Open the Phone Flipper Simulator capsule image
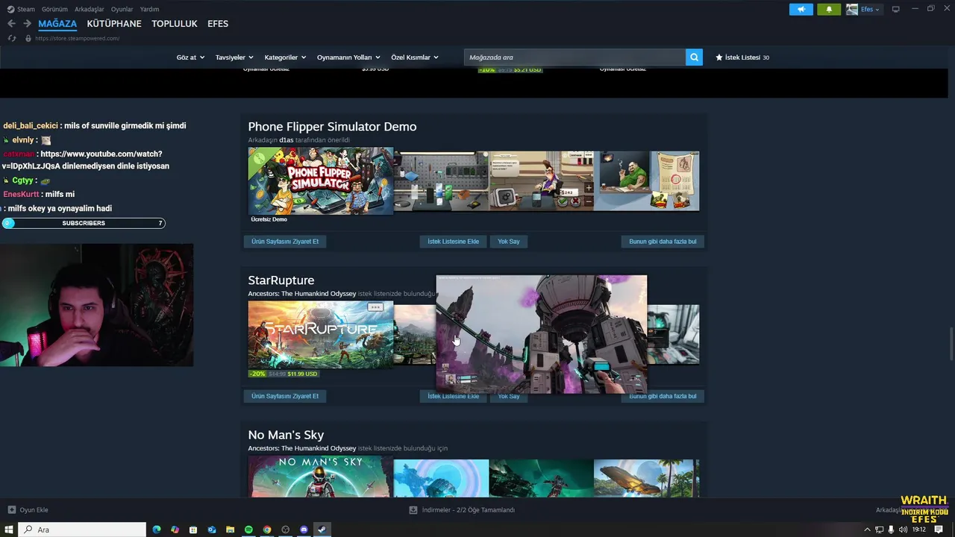Viewport: 955px width, 537px height. pos(321,180)
